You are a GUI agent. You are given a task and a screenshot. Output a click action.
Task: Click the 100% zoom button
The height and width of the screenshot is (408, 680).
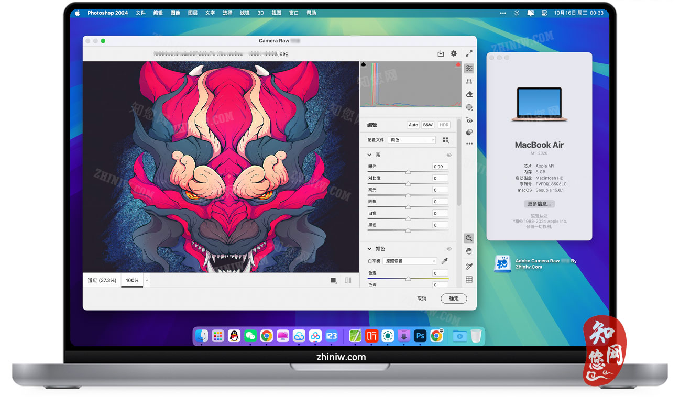pos(132,280)
